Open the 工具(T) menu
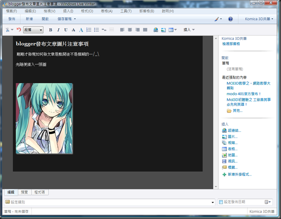The height and width of the screenshot is (219, 281). 126,11
